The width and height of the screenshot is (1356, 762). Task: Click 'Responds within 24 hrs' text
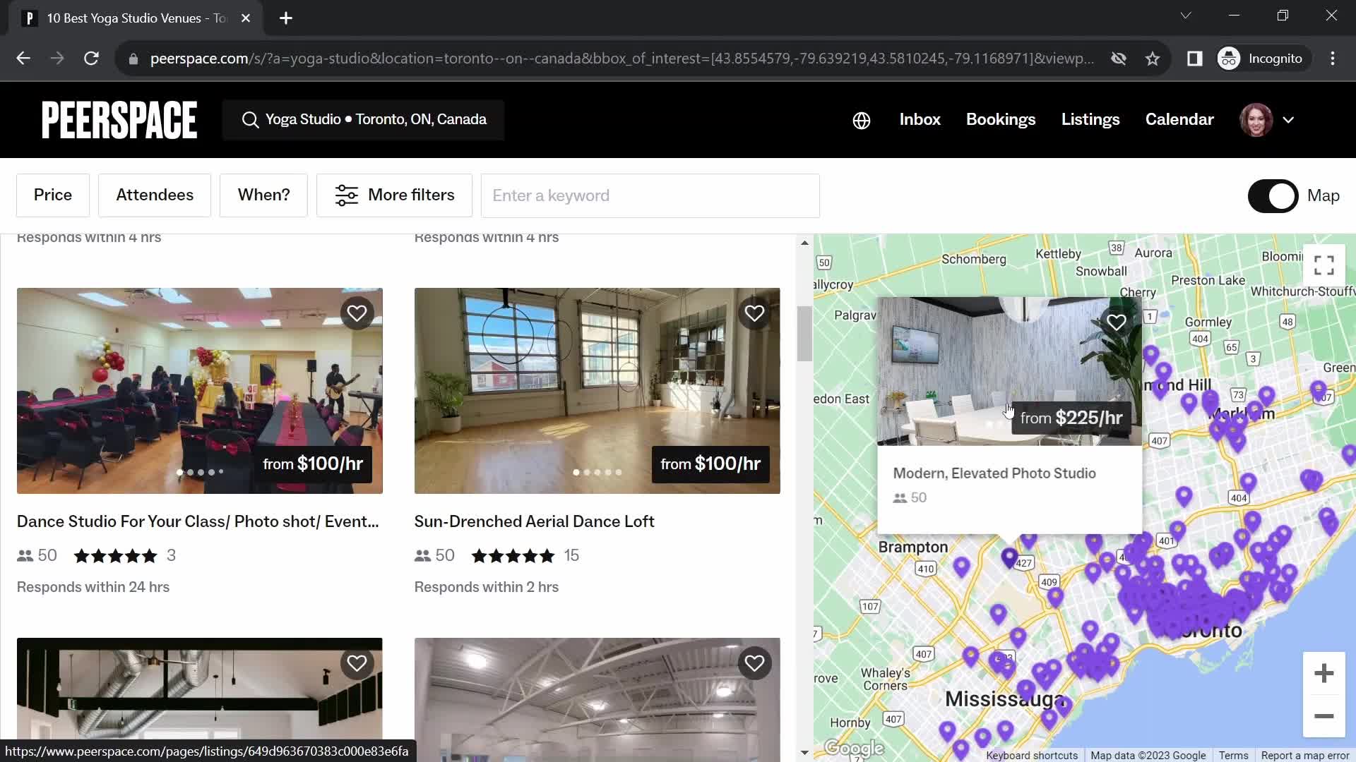click(93, 587)
